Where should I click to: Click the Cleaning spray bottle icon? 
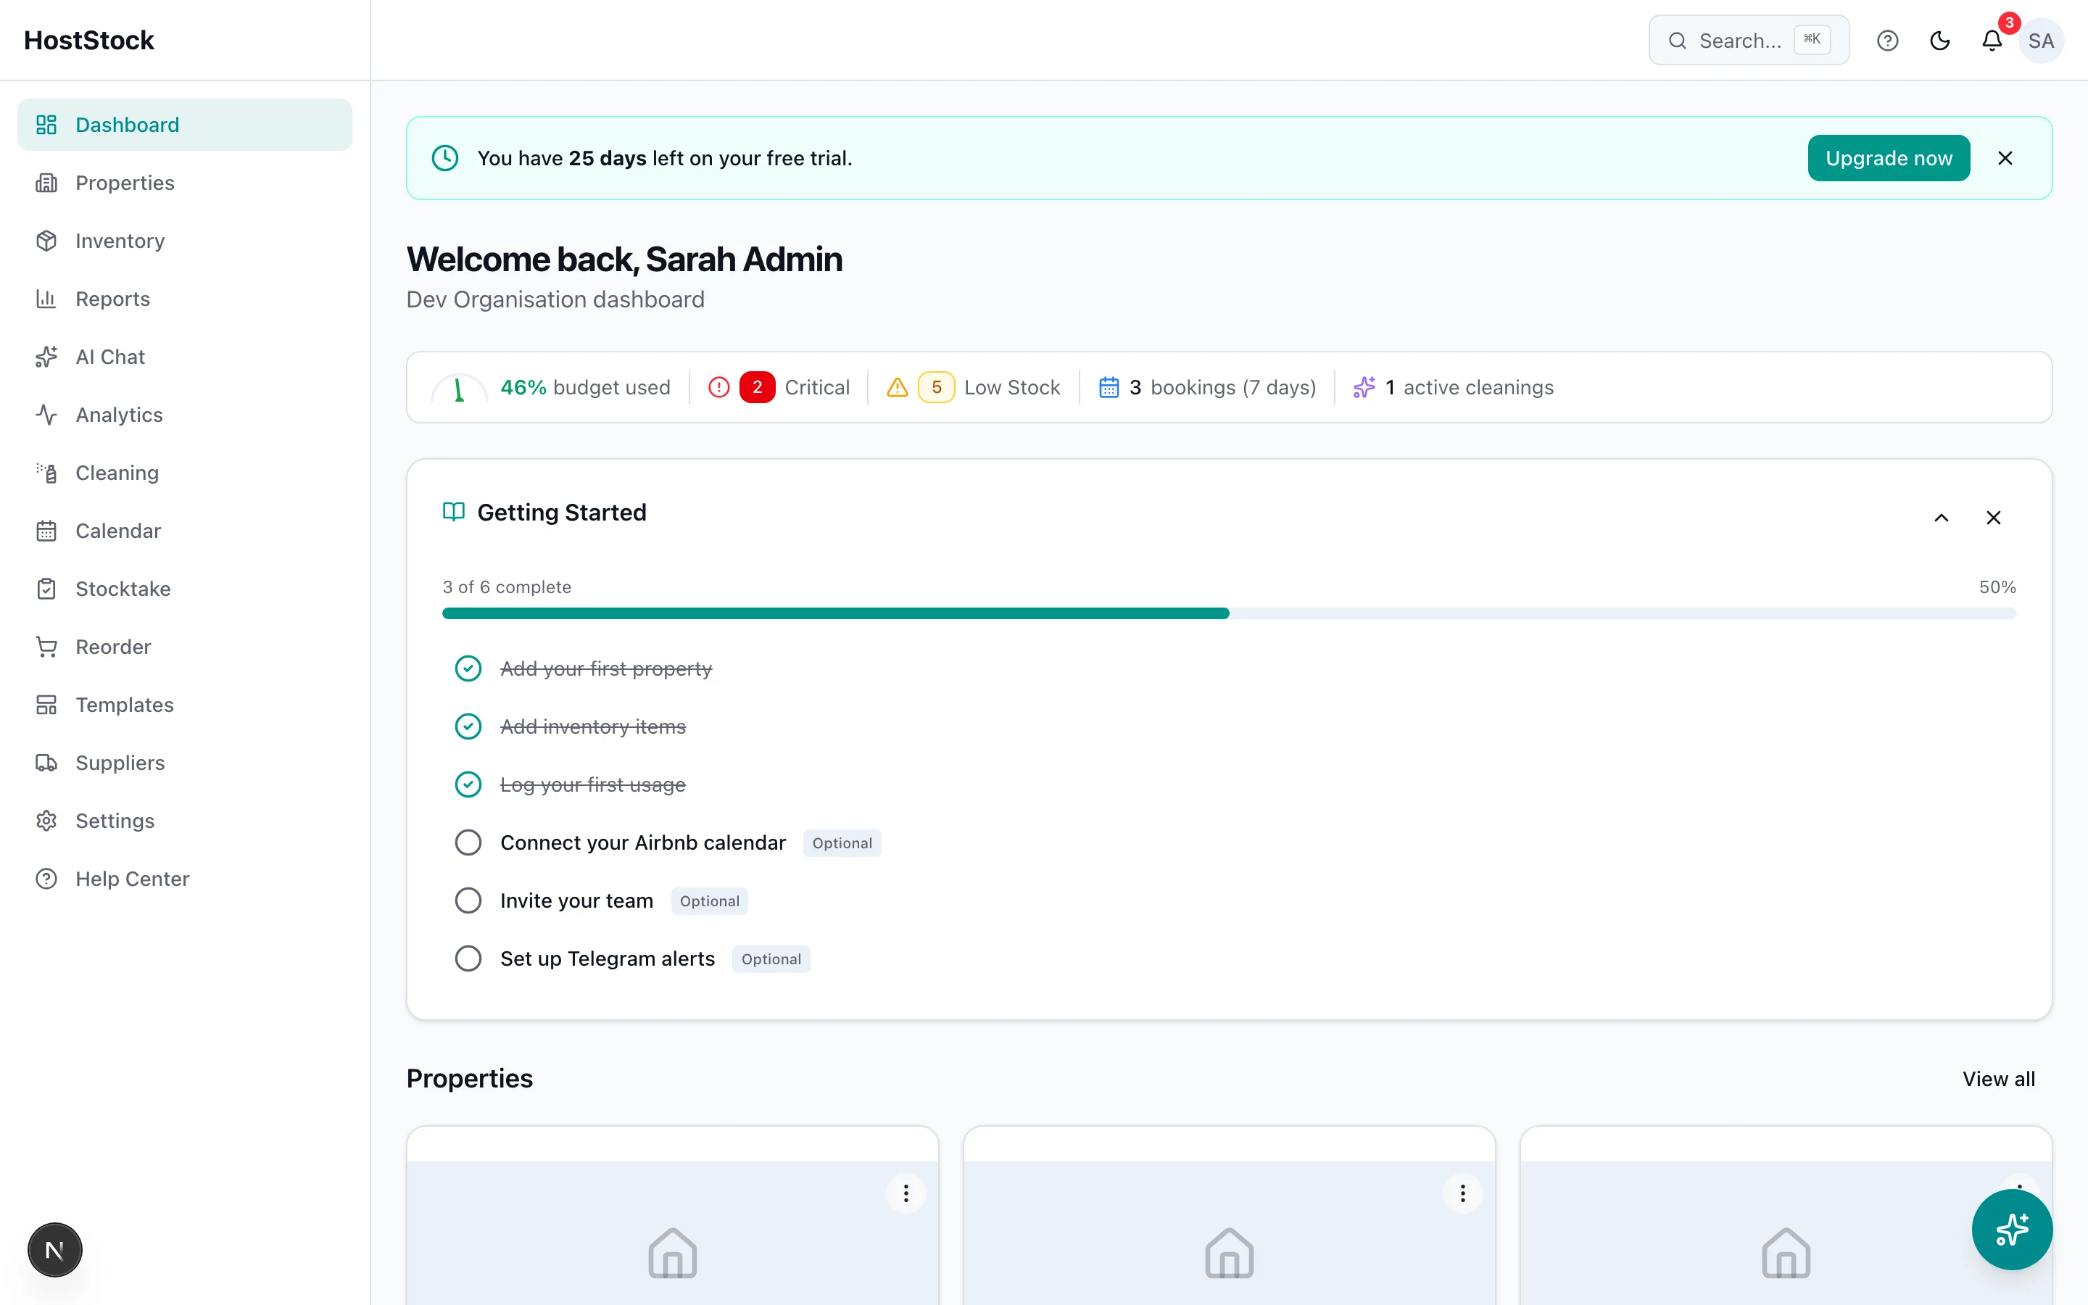[46, 473]
